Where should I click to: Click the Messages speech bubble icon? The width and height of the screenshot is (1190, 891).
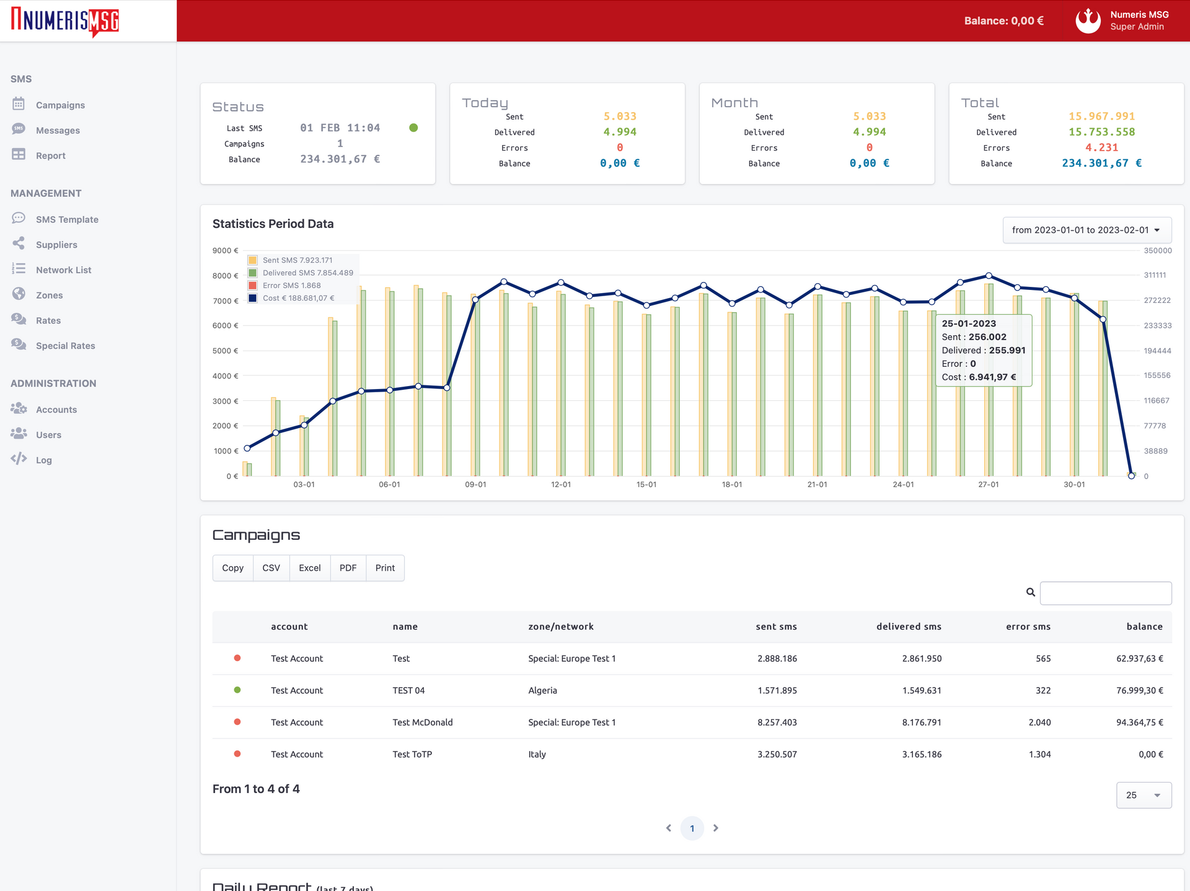pos(19,129)
